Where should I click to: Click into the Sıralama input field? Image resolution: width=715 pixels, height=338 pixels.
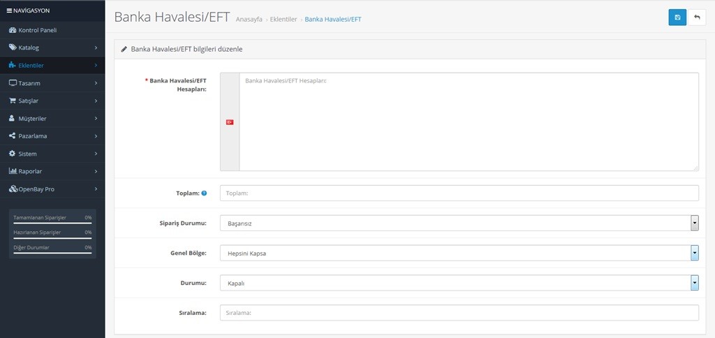point(458,313)
